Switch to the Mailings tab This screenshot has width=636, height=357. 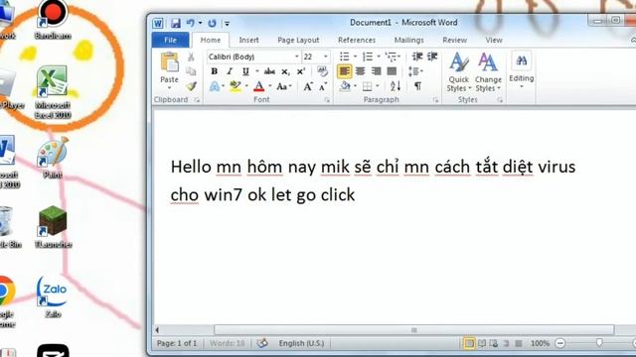408,40
